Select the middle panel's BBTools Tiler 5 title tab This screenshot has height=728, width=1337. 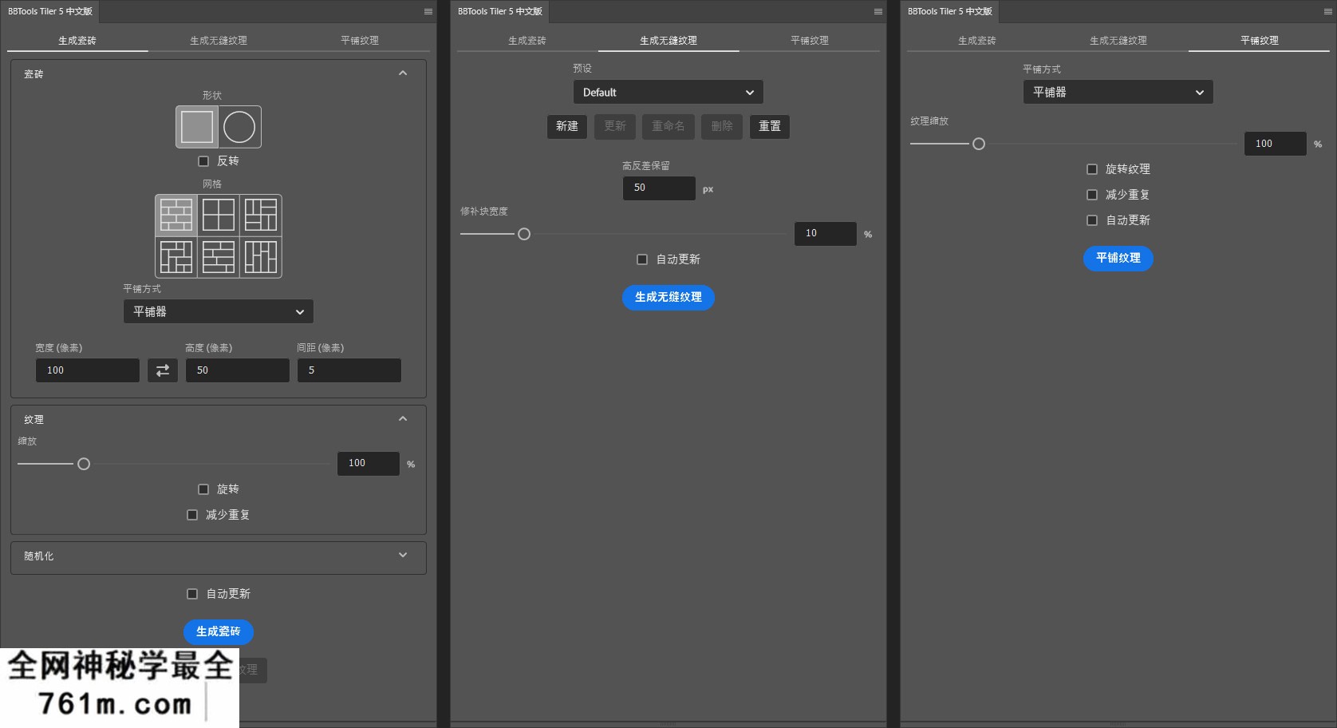coord(500,12)
